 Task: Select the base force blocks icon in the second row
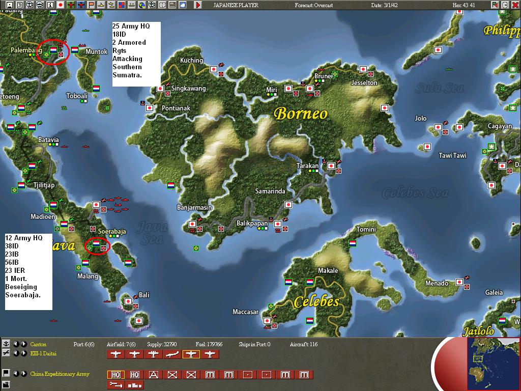point(134,385)
